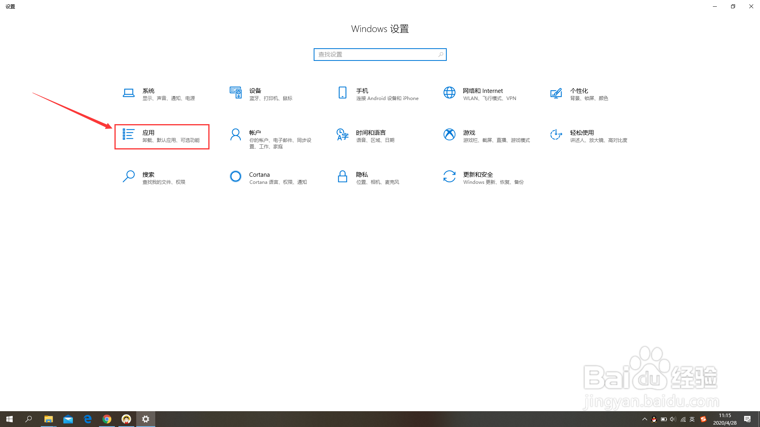
Task: Open the Mail app on taskbar
Action: coord(68,419)
